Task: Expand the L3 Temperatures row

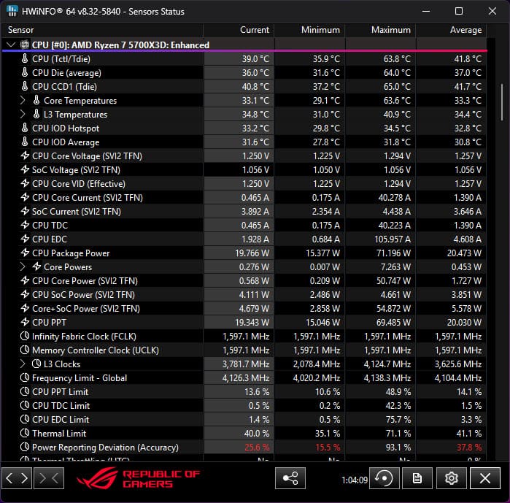Action: [x=23, y=115]
